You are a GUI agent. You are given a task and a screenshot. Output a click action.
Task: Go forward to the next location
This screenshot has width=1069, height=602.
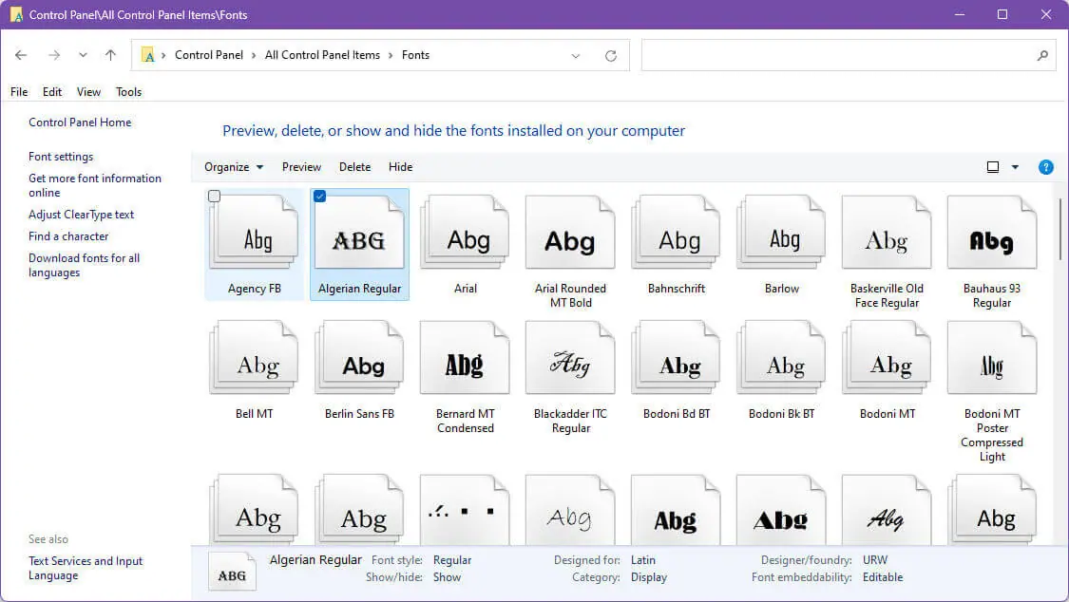[54, 55]
